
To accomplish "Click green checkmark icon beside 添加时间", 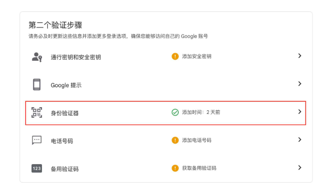I will [175, 112].
